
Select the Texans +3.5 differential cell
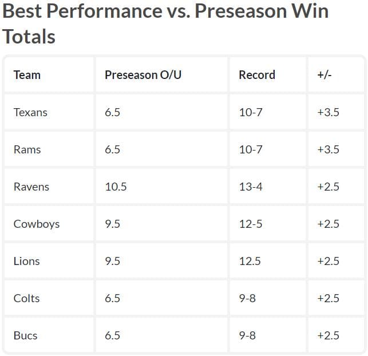[x=328, y=112]
